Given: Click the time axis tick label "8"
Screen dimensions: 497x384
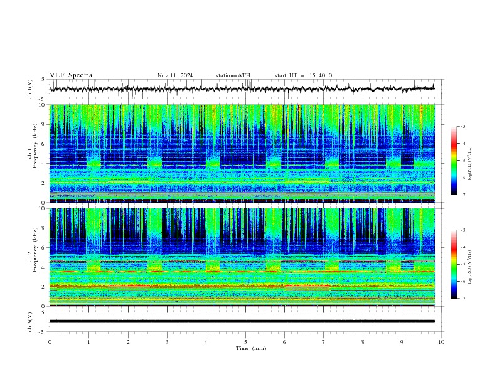Looking at the screenshot, I should pyautogui.click(x=363, y=342).
